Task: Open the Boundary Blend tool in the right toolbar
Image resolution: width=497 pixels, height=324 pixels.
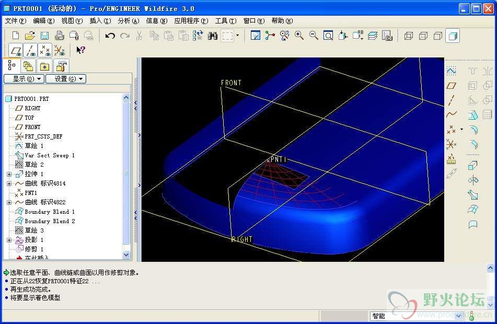Action: pyautogui.click(x=473, y=209)
